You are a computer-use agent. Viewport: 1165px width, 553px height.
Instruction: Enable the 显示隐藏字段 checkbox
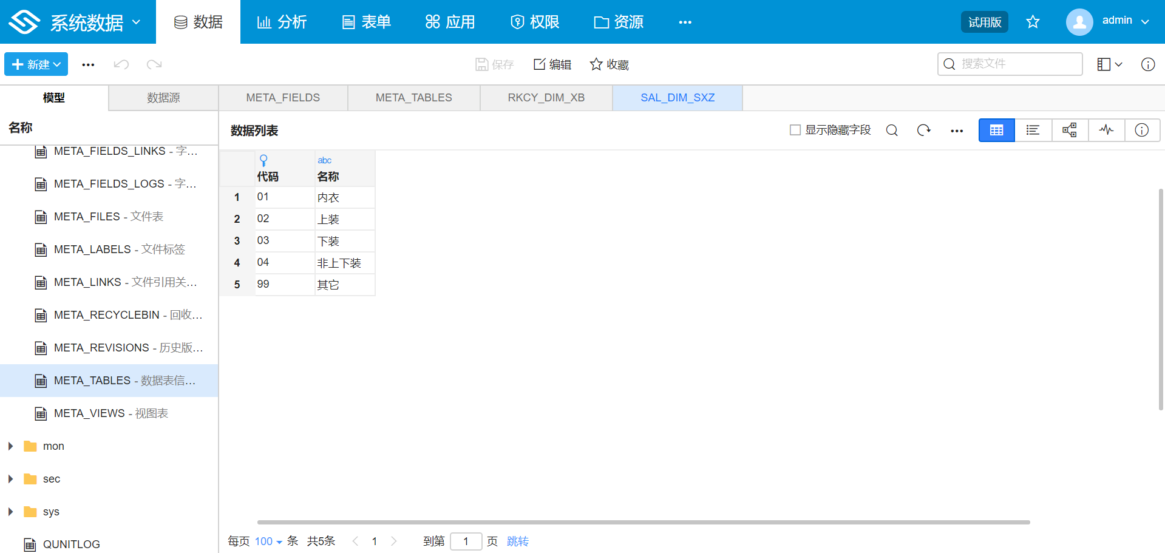[x=794, y=129]
